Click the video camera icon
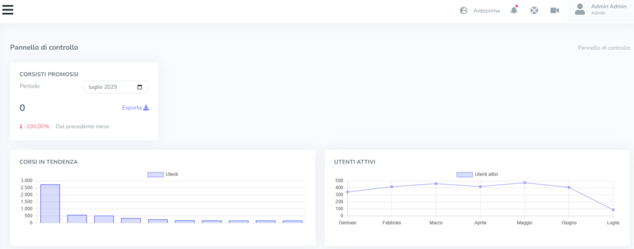This screenshot has width=634, height=249. click(554, 11)
